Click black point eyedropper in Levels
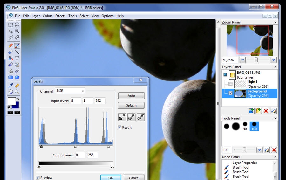The image size is (286, 180). tap(122, 117)
